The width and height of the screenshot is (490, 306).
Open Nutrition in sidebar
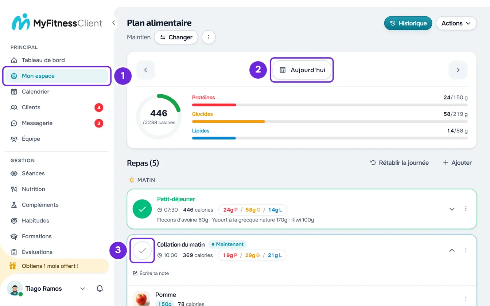click(57, 189)
